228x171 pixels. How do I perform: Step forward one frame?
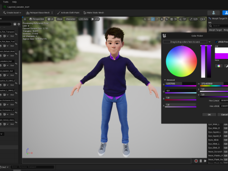pyautogui.click(x=205, y=161)
